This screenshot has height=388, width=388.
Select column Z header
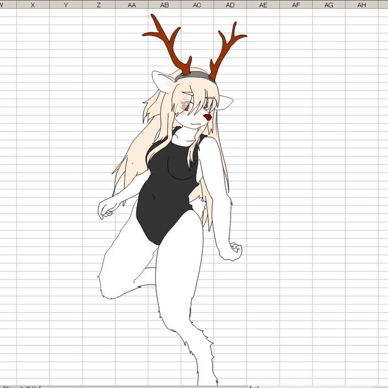tap(99, 5)
